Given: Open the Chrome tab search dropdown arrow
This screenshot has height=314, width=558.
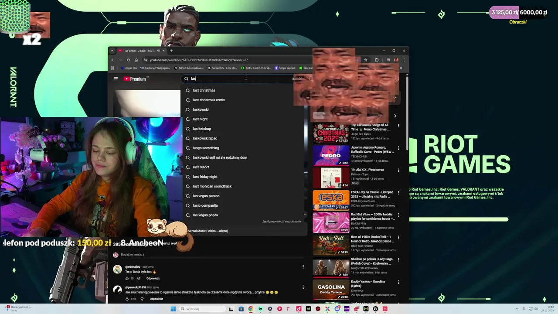Looking at the screenshot, I should pos(112,51).
